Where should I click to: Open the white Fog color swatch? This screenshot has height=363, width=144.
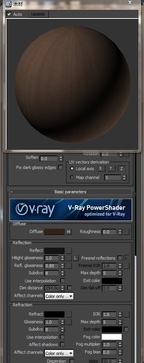(112, 337)
